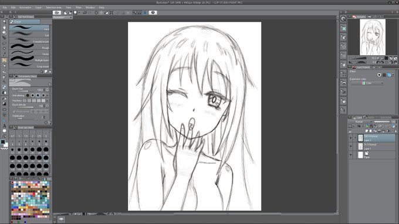The width and height of the screenshot is (399, 224).
Task: Click the Clear (delete) command icon
Action: (96, 13)
